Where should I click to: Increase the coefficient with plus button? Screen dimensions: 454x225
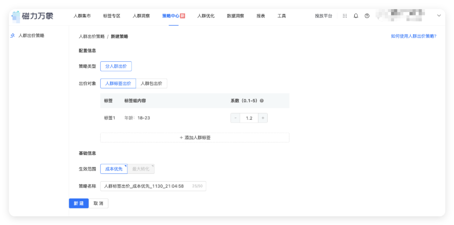coord(263,118)
